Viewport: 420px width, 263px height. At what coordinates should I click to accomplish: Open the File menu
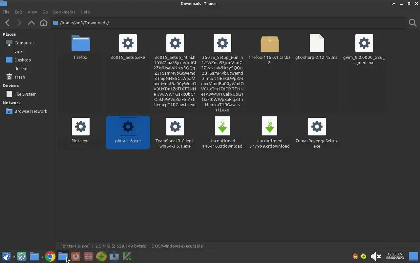tap(6, 12)
